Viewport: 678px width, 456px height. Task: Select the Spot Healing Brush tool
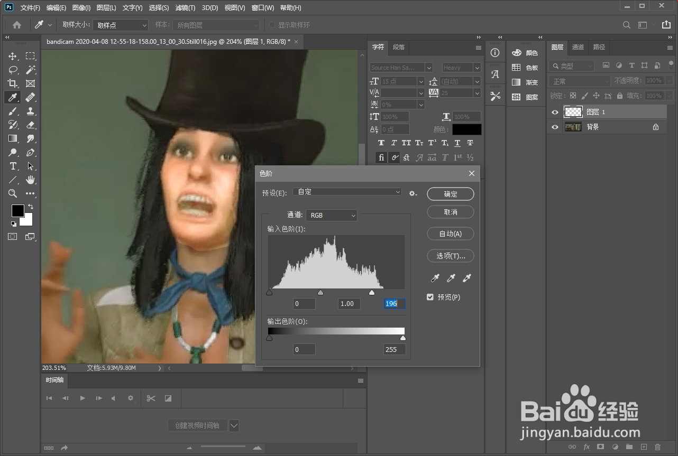click(31, 97)
